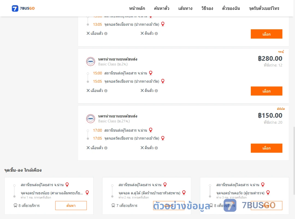The image size is (295, 219).
Task: Click info icon next to คืนตั๋ว in 15:00 trip
Action: click(x=156, y=91)
